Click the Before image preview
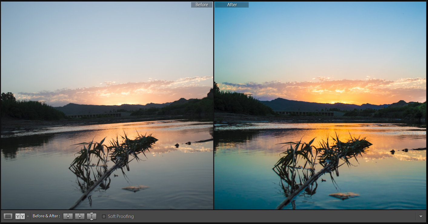This screenshot has width=428, height=224. (107, 105)
